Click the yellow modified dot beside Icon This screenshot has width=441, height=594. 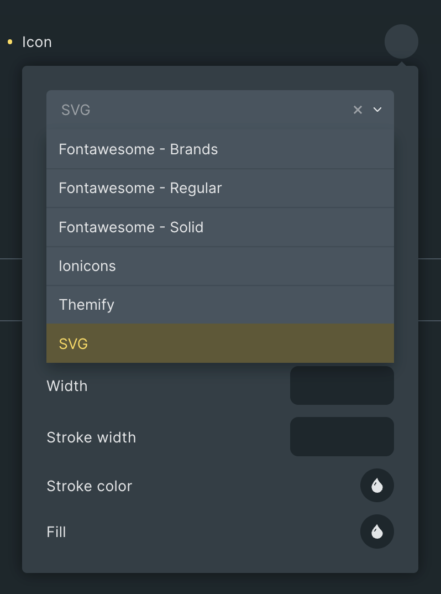tap(10, 41)
